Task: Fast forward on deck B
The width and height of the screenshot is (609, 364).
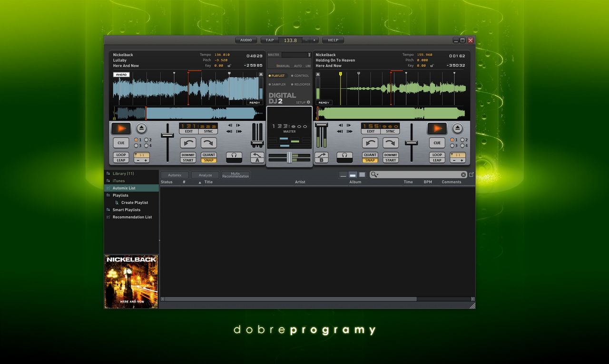Action: coord(349,131)
